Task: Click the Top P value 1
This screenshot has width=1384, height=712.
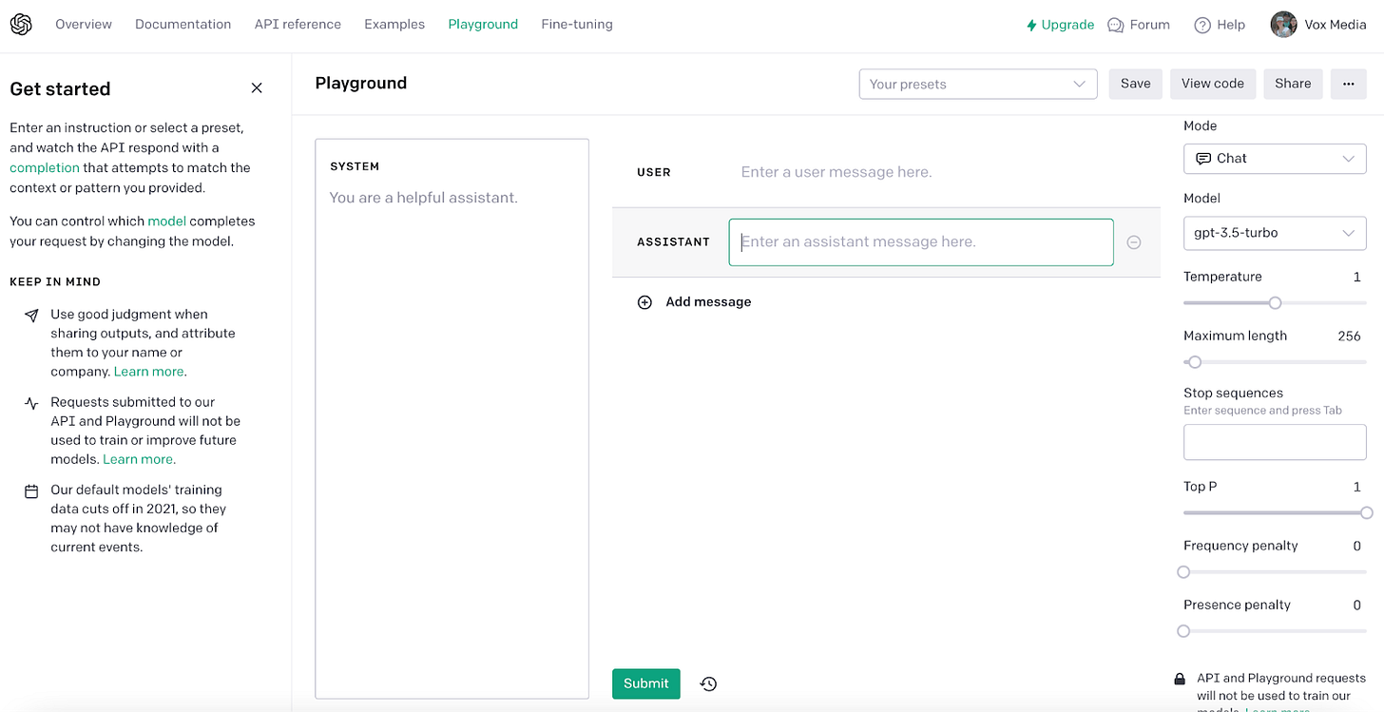Action: (x=1357, y=487)
